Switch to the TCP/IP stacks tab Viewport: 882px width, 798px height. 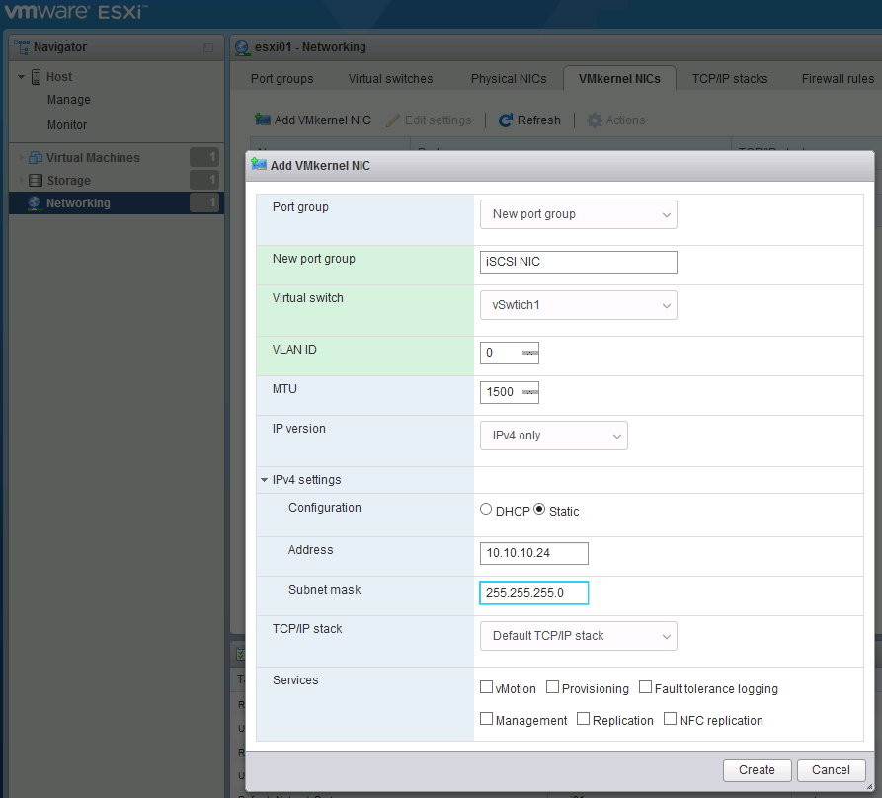pos(730,79)
